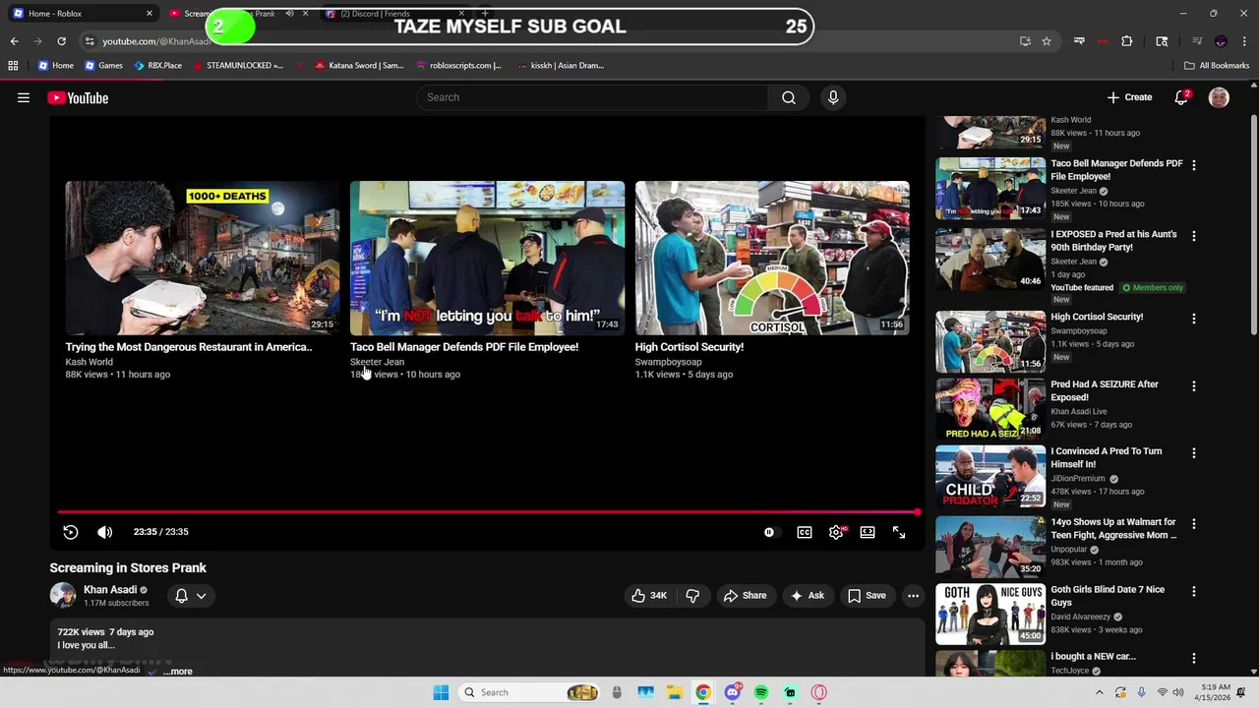This screenshot has width=1259, height=708.
Task: Click the search magnifier button
Action: click(789, 97)
